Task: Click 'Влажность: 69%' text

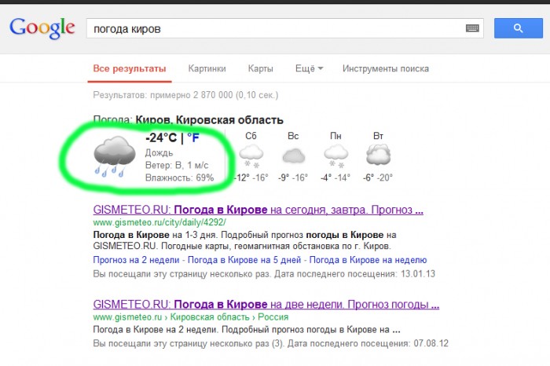Action: click(179, 178)
